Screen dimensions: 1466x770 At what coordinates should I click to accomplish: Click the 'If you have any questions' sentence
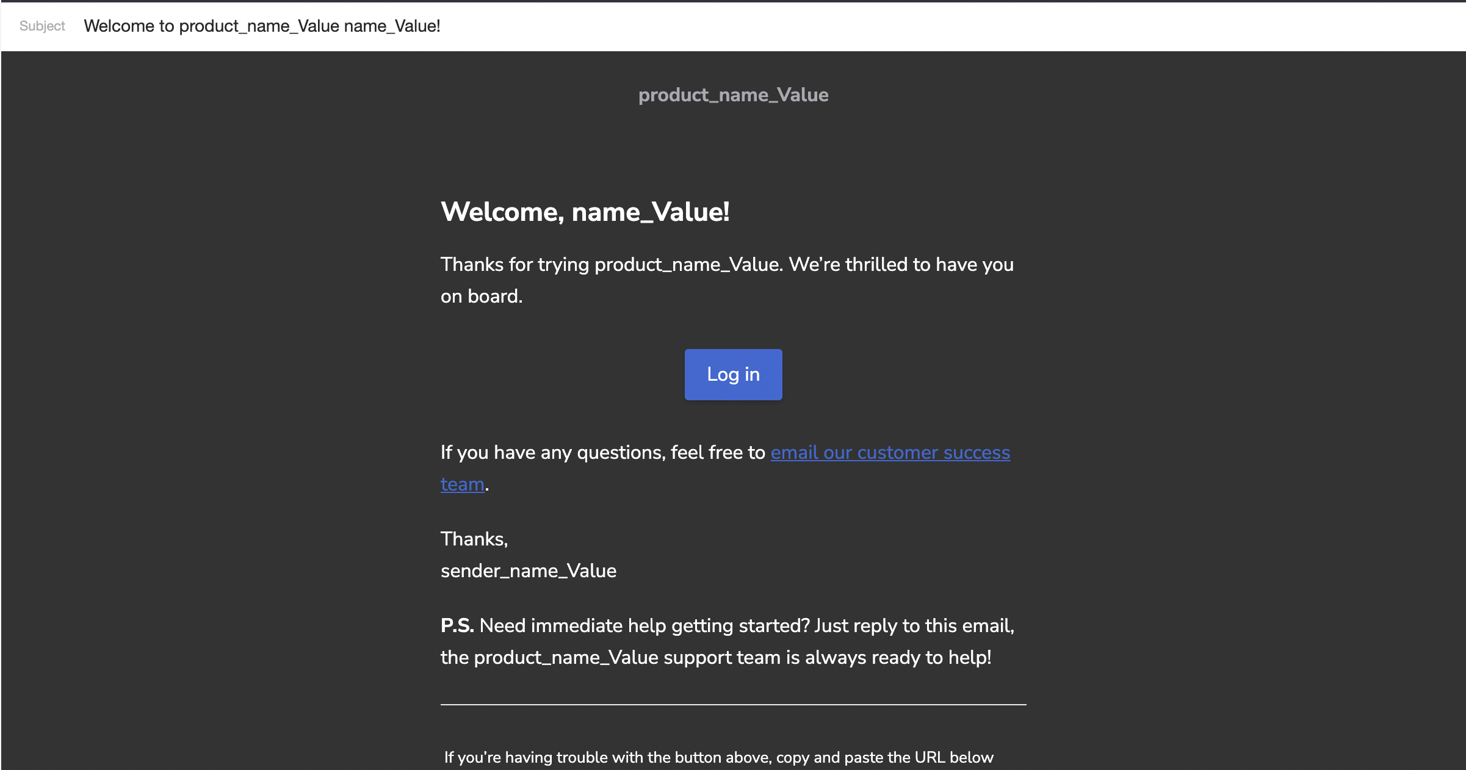click(725, 468)
